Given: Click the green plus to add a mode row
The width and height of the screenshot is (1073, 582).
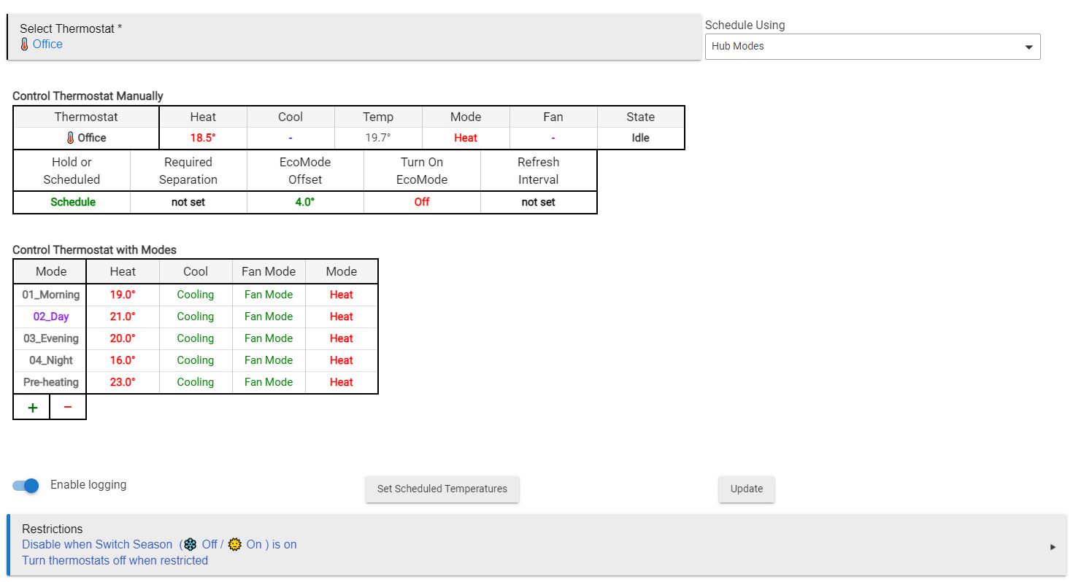Looking at the screenshot, I should 31,406.
